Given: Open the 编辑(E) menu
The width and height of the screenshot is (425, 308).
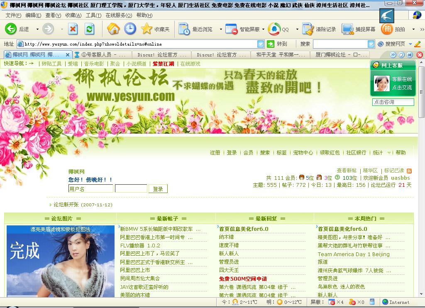Looking at the screenshot, I should click(x=33, y=15).
